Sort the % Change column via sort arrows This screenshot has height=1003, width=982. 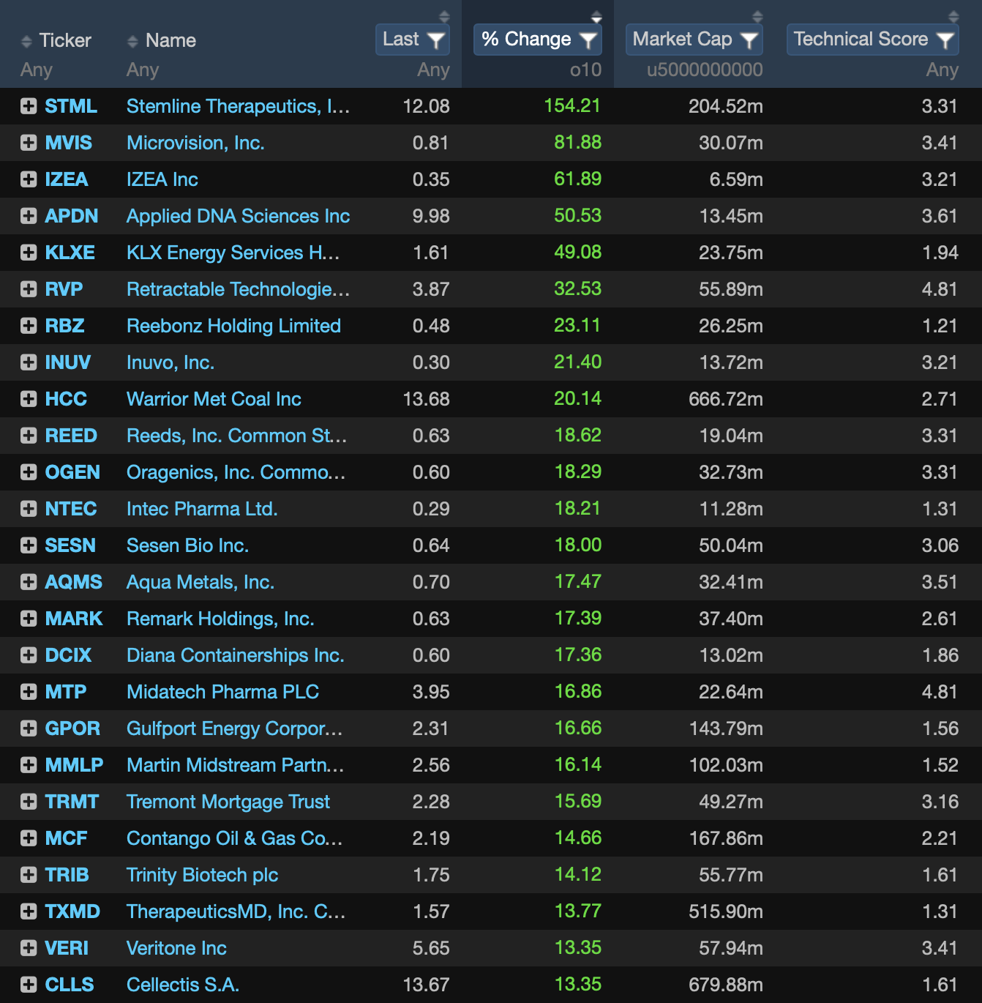596,16
